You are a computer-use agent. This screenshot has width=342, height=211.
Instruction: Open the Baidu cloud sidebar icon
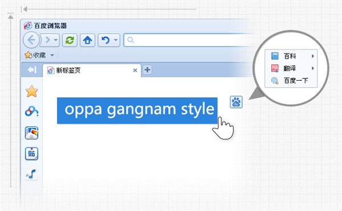pyautogui.click(x=32, y=111)
